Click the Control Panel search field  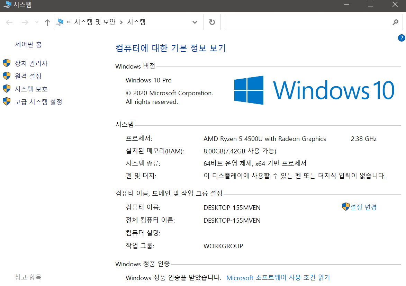pos(308,22)
